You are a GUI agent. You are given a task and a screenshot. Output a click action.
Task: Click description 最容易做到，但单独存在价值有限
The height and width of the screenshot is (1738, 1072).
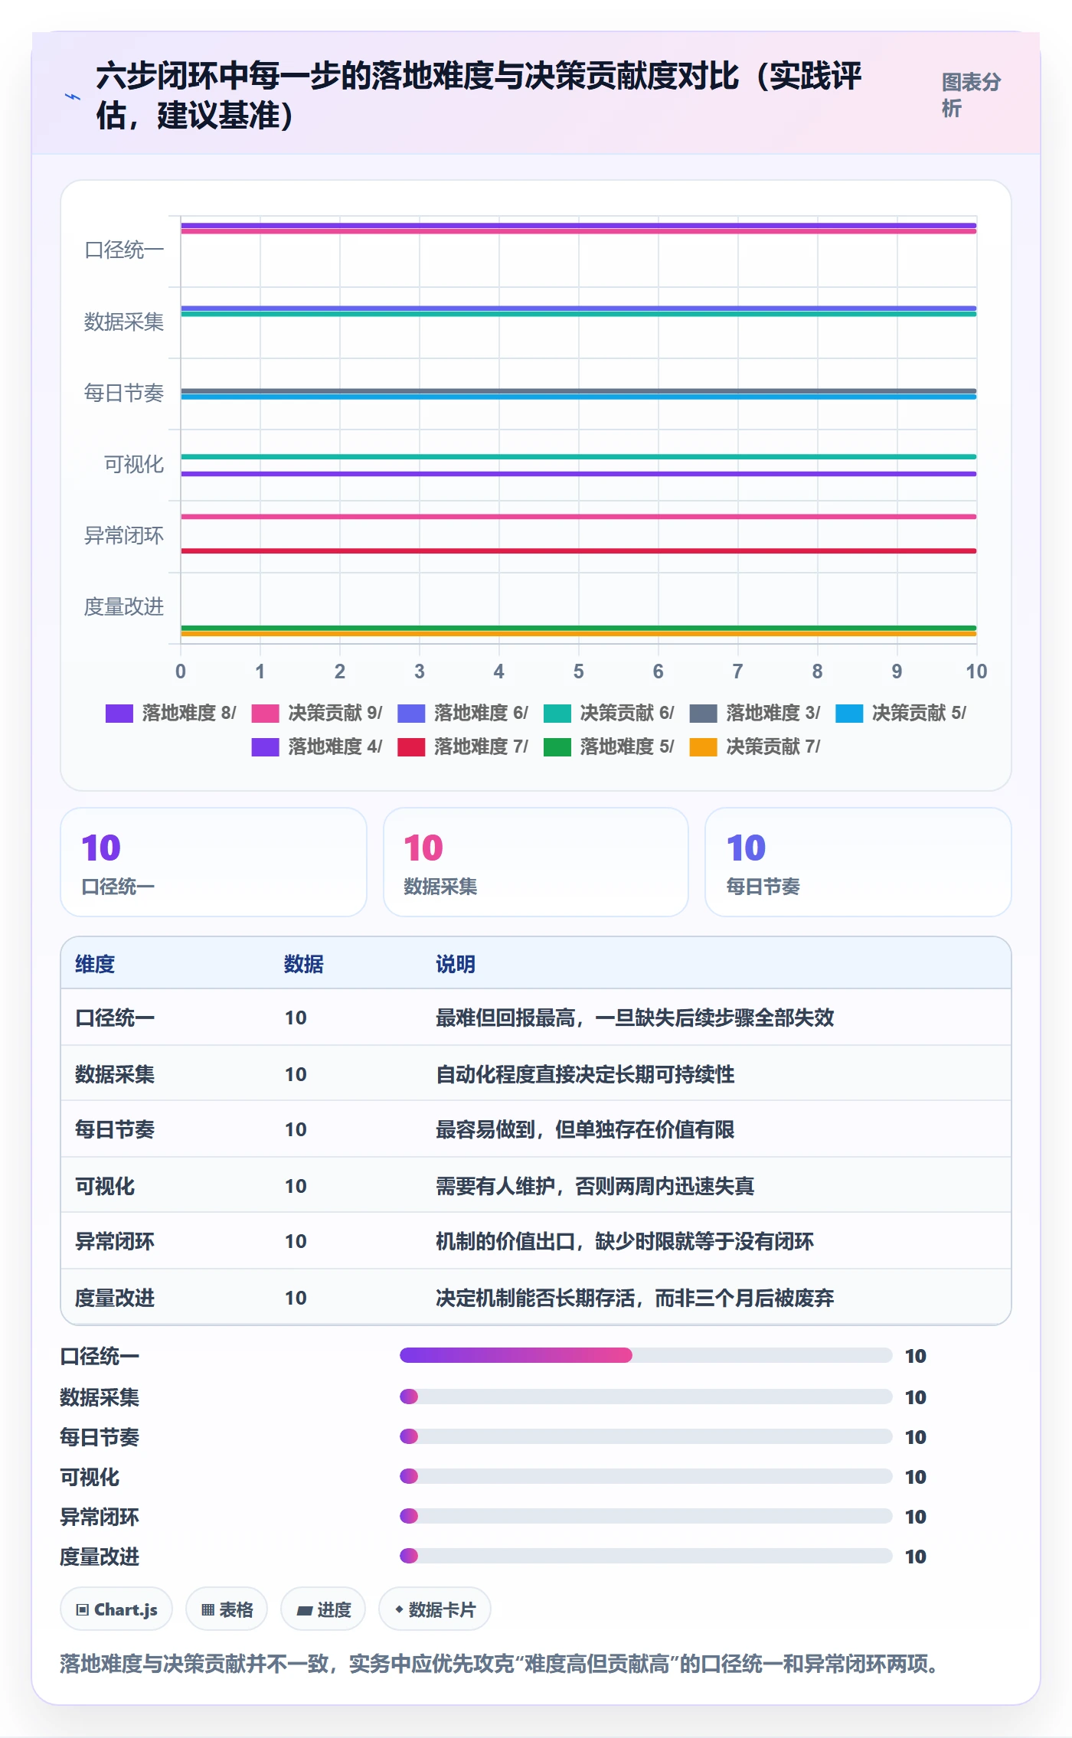tap(585, 1129)
